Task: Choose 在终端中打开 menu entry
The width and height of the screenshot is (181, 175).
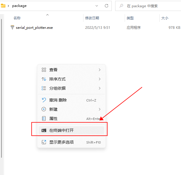Action: tap(72, 130)
